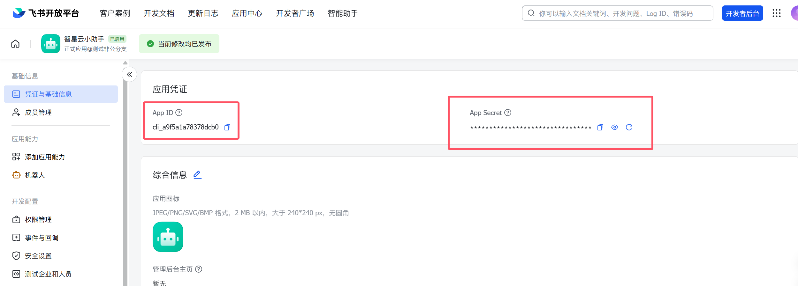Open 开发文档 in top navigation

[x=159, y=13]
